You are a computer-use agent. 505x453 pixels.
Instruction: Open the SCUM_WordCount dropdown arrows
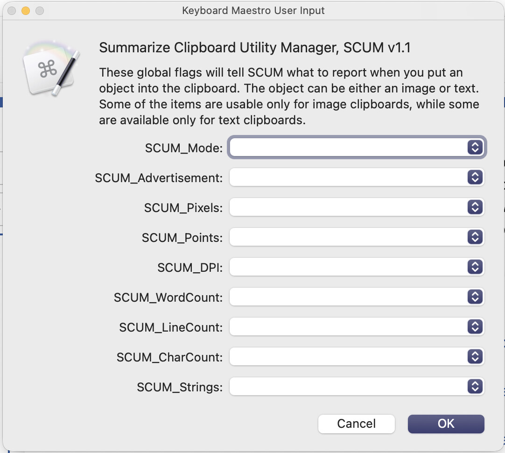[x=474, y=297]
